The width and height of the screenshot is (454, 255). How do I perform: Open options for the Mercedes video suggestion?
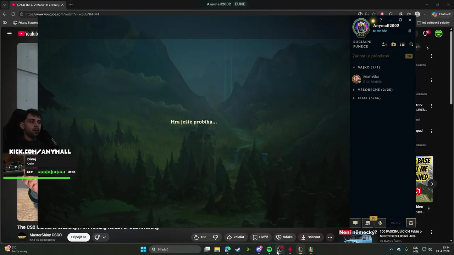(x=431, y=232)
